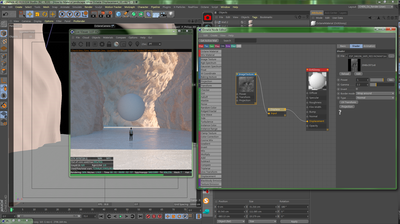Open the Type Normal dropdown
Viewport: 400px width, 224px height.
[375, 98]
